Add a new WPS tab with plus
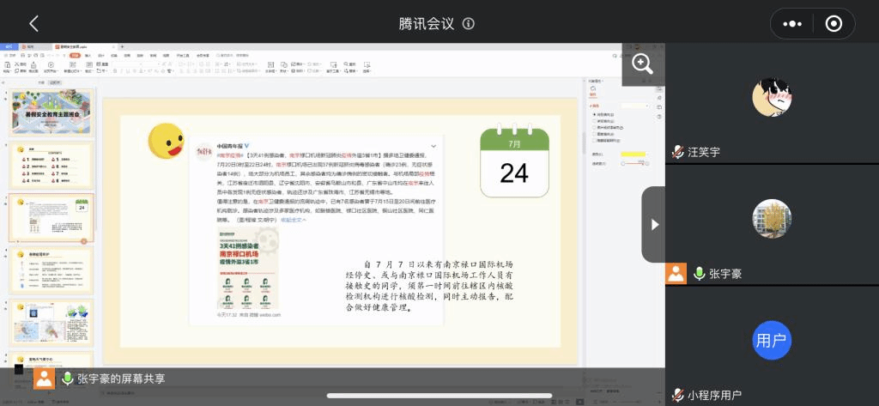The width and height of the screenshot is (879, 406). coord(122,46)
